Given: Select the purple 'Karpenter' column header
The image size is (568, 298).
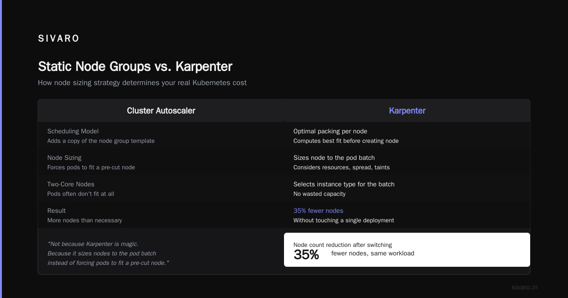Looking at the screenshot, I should (x=407, y=111).
